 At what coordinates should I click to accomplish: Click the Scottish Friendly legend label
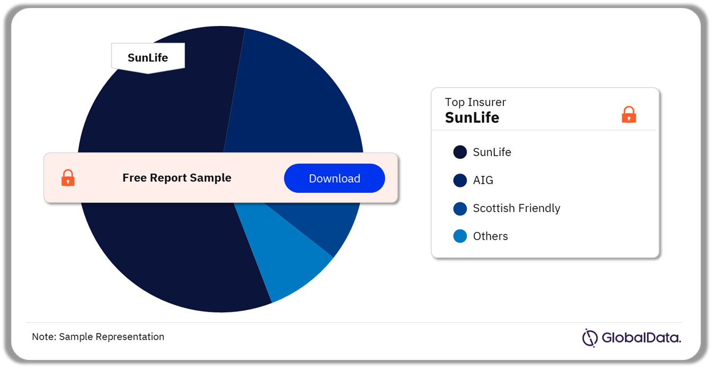pos(516,209)
